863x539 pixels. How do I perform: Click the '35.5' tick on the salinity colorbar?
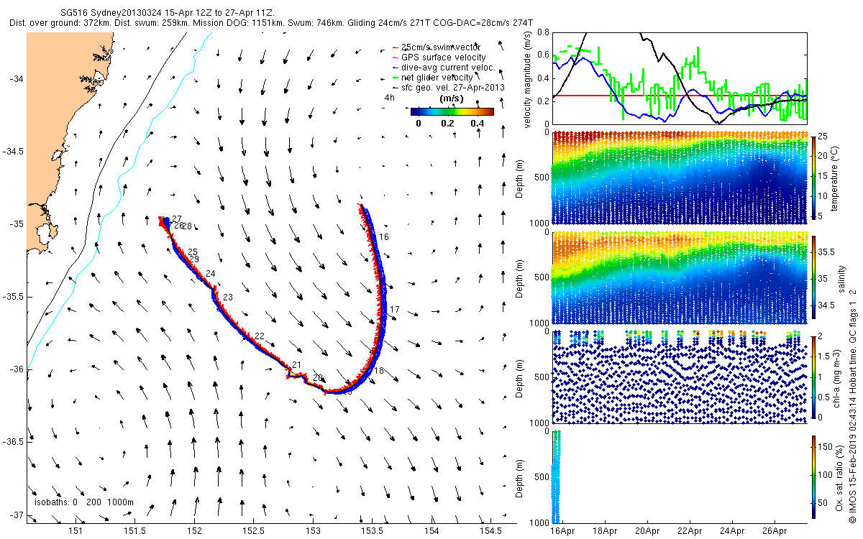[827, 252]
